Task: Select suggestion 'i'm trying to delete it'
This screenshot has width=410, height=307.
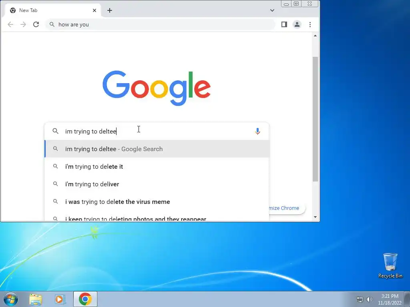Action: (x=157, y=166)
